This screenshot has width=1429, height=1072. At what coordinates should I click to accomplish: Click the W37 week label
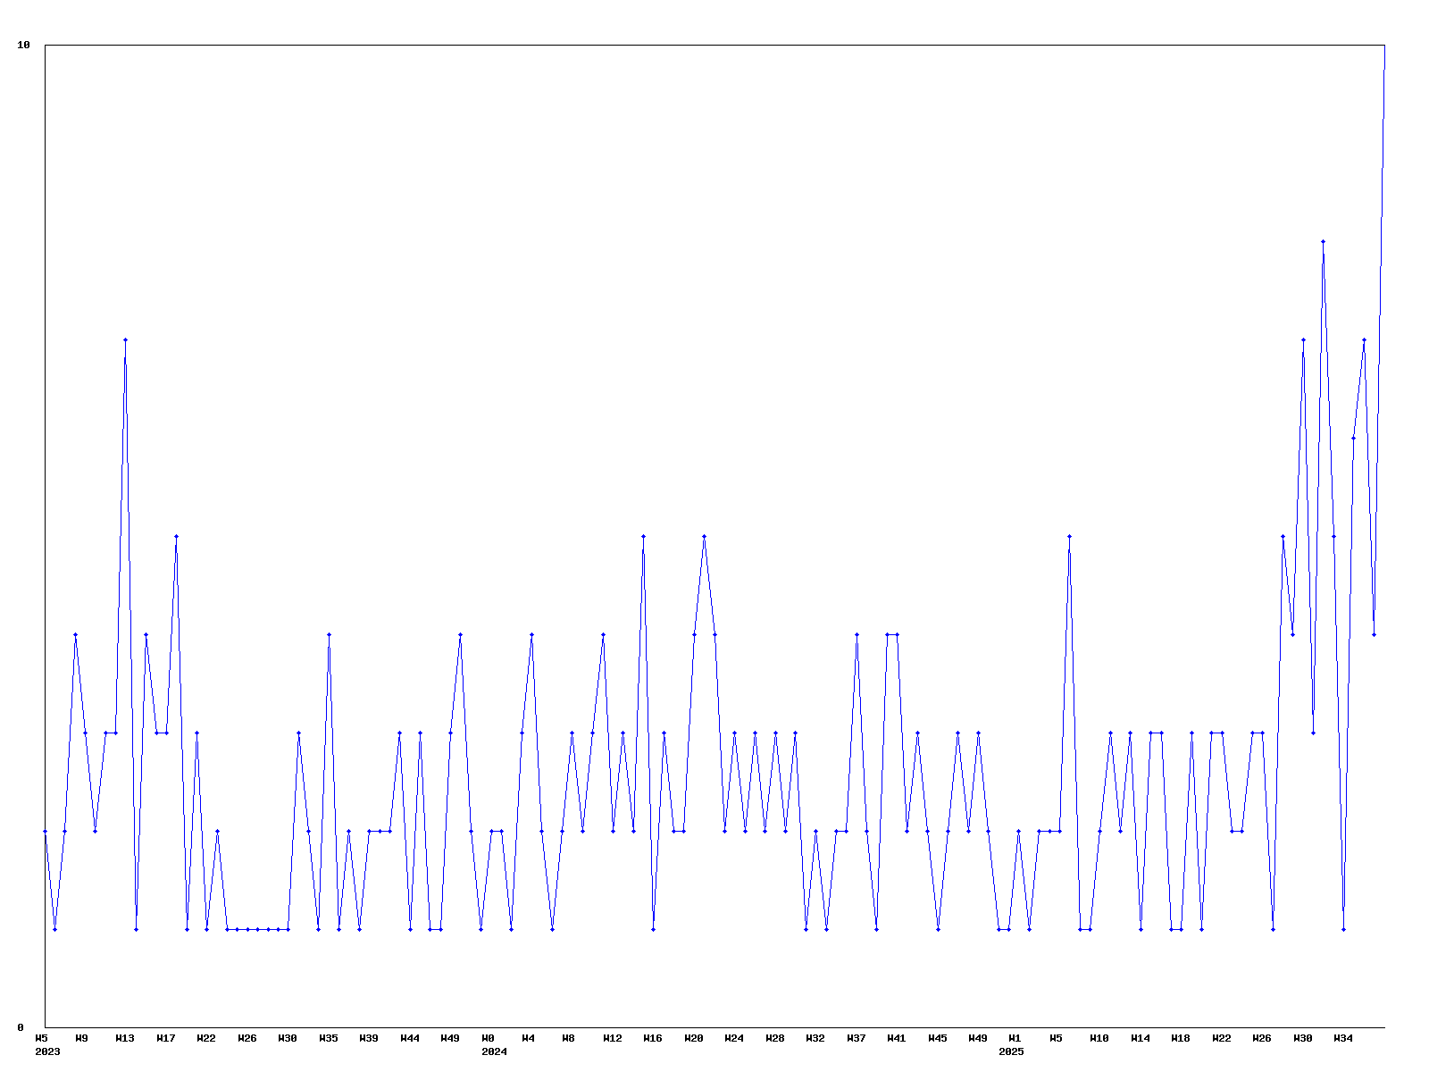coord(856,1038)
